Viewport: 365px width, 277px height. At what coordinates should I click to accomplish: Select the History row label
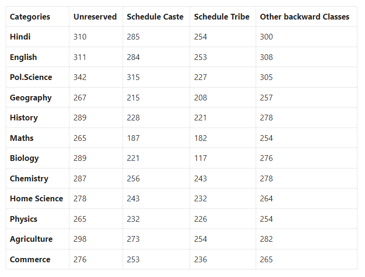pos(24,118)
